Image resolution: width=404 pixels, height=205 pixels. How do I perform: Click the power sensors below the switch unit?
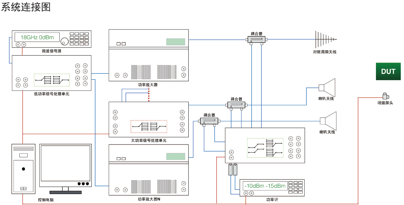click(x=233, y=170)
